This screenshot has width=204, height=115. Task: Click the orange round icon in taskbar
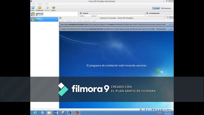coord(77,113)
